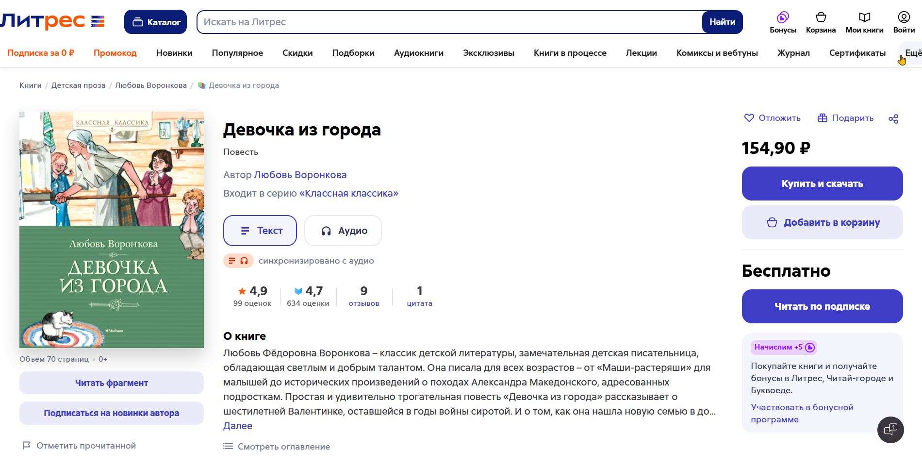Go to Новинки section
Image resolution: width=922 pixels, height=468 pixels.
pyautogui.click(x=174, y=53)
